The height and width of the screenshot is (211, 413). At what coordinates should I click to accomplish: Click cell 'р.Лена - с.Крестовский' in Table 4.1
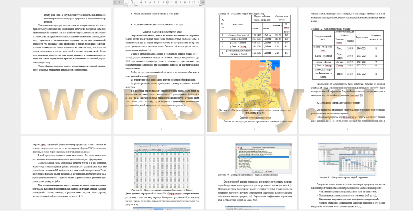(x=238, y=35)
